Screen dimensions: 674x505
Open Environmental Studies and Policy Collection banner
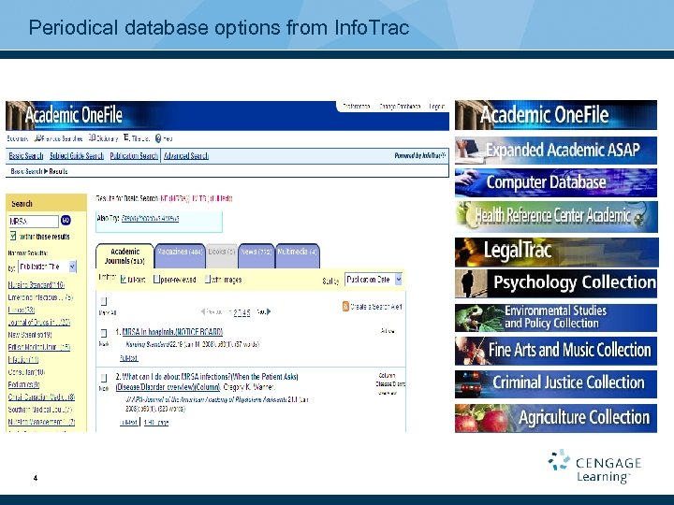click(x=556, y=318)
